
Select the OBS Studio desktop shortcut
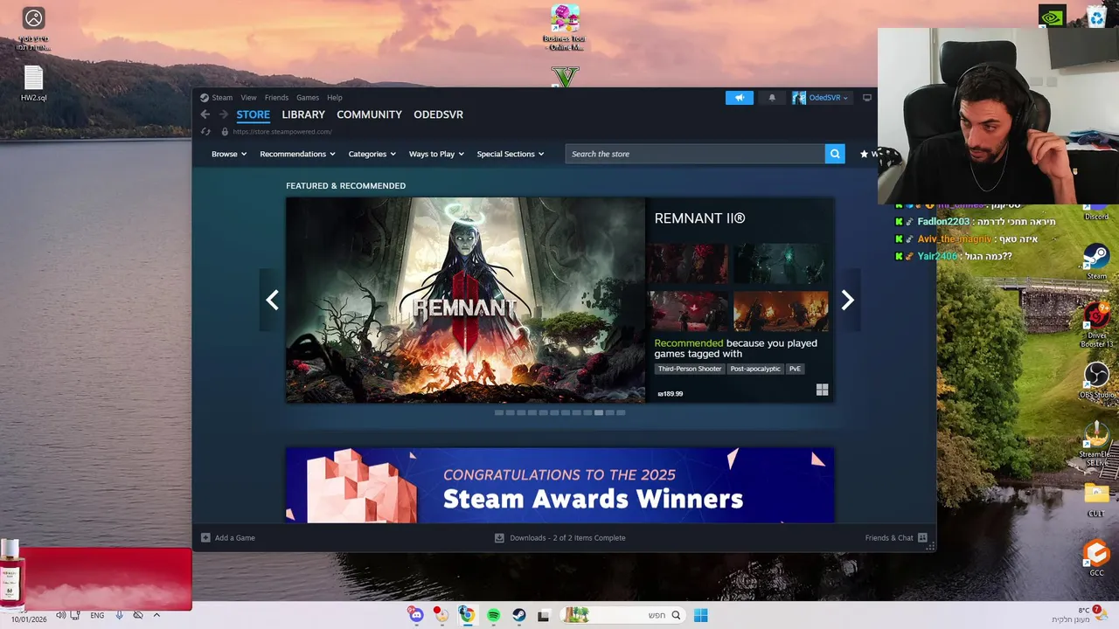click(1096, 380)
